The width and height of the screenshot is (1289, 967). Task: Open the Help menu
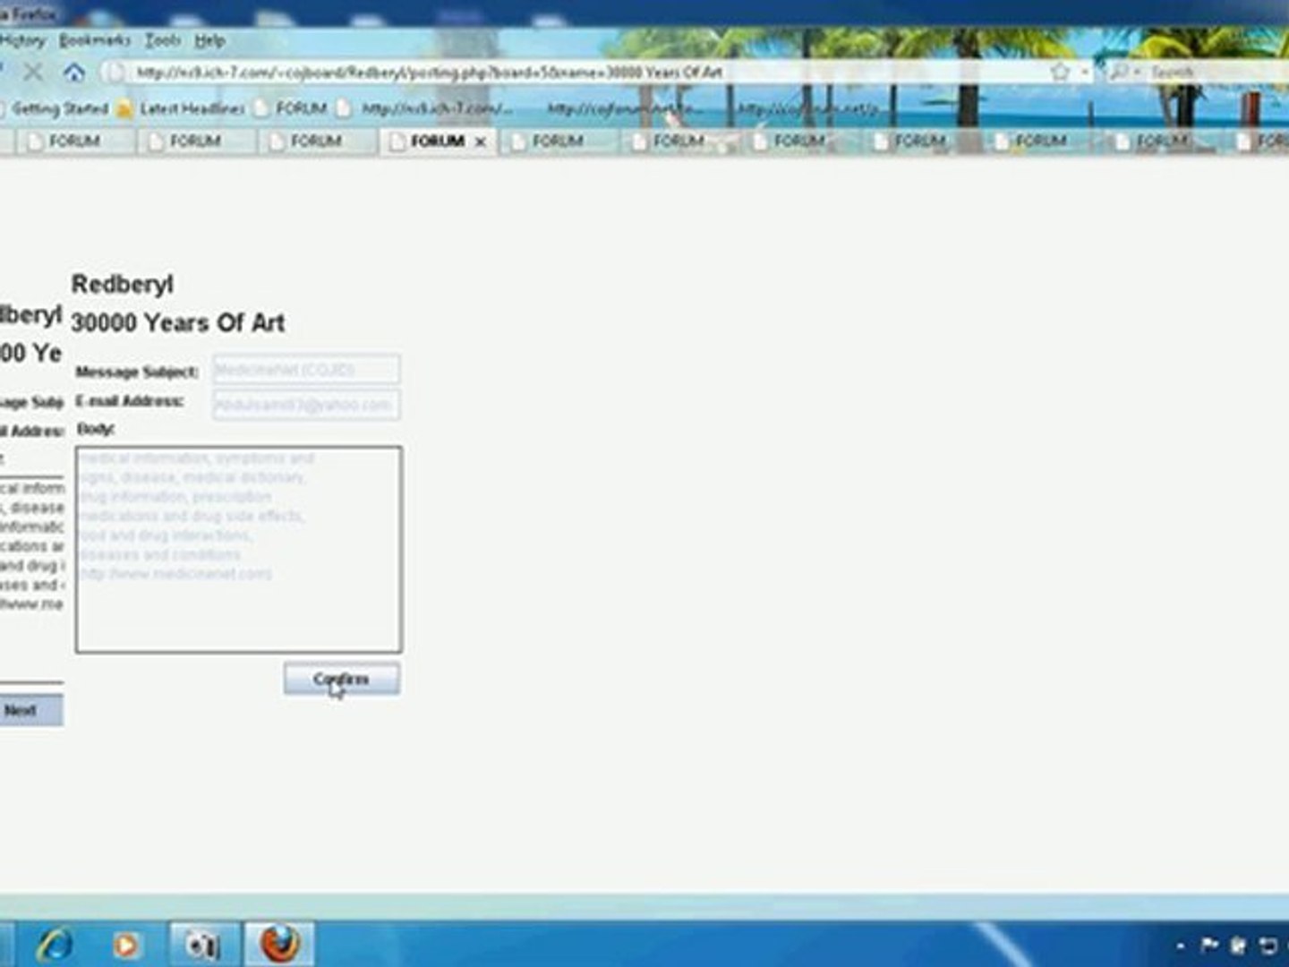209,40
